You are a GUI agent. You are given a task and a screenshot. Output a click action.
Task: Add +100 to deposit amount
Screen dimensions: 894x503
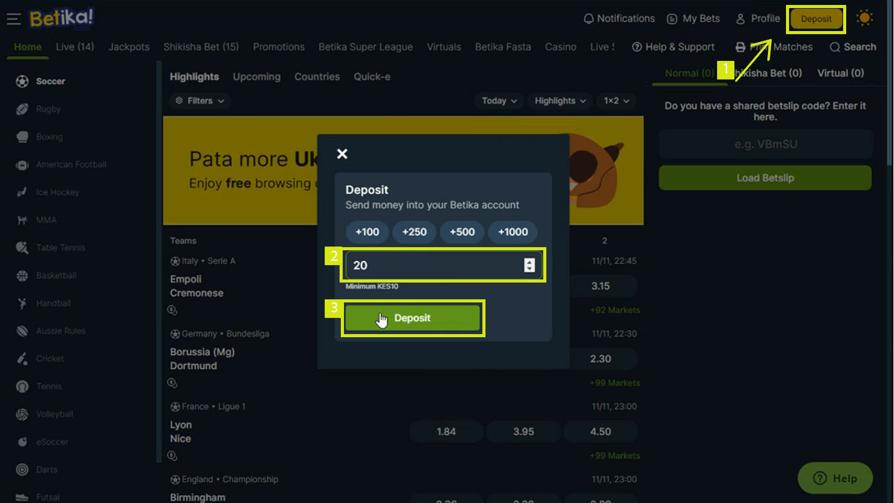click(368, 232)
